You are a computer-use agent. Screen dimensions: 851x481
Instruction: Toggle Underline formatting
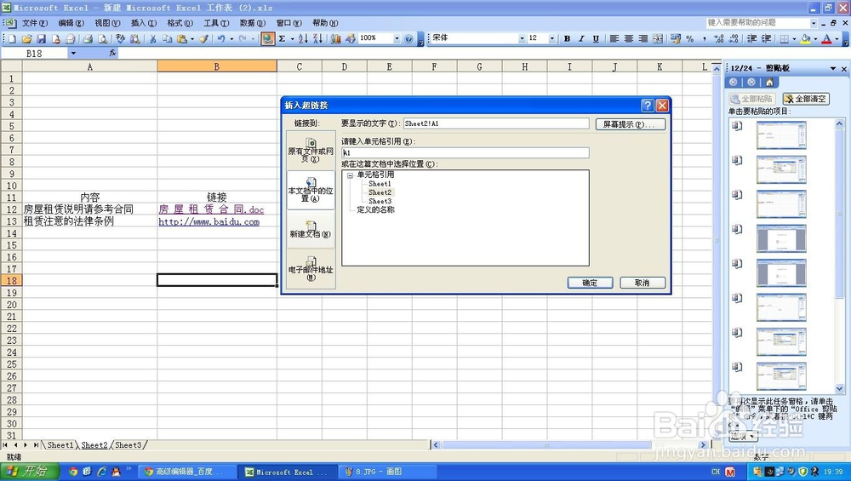596,38
